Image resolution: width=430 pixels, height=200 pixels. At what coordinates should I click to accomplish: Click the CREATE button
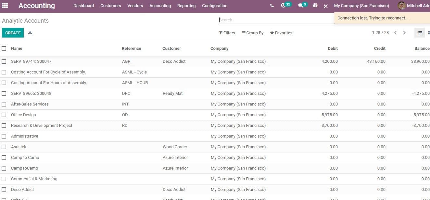pyautogui.click(x=13, y=33)
